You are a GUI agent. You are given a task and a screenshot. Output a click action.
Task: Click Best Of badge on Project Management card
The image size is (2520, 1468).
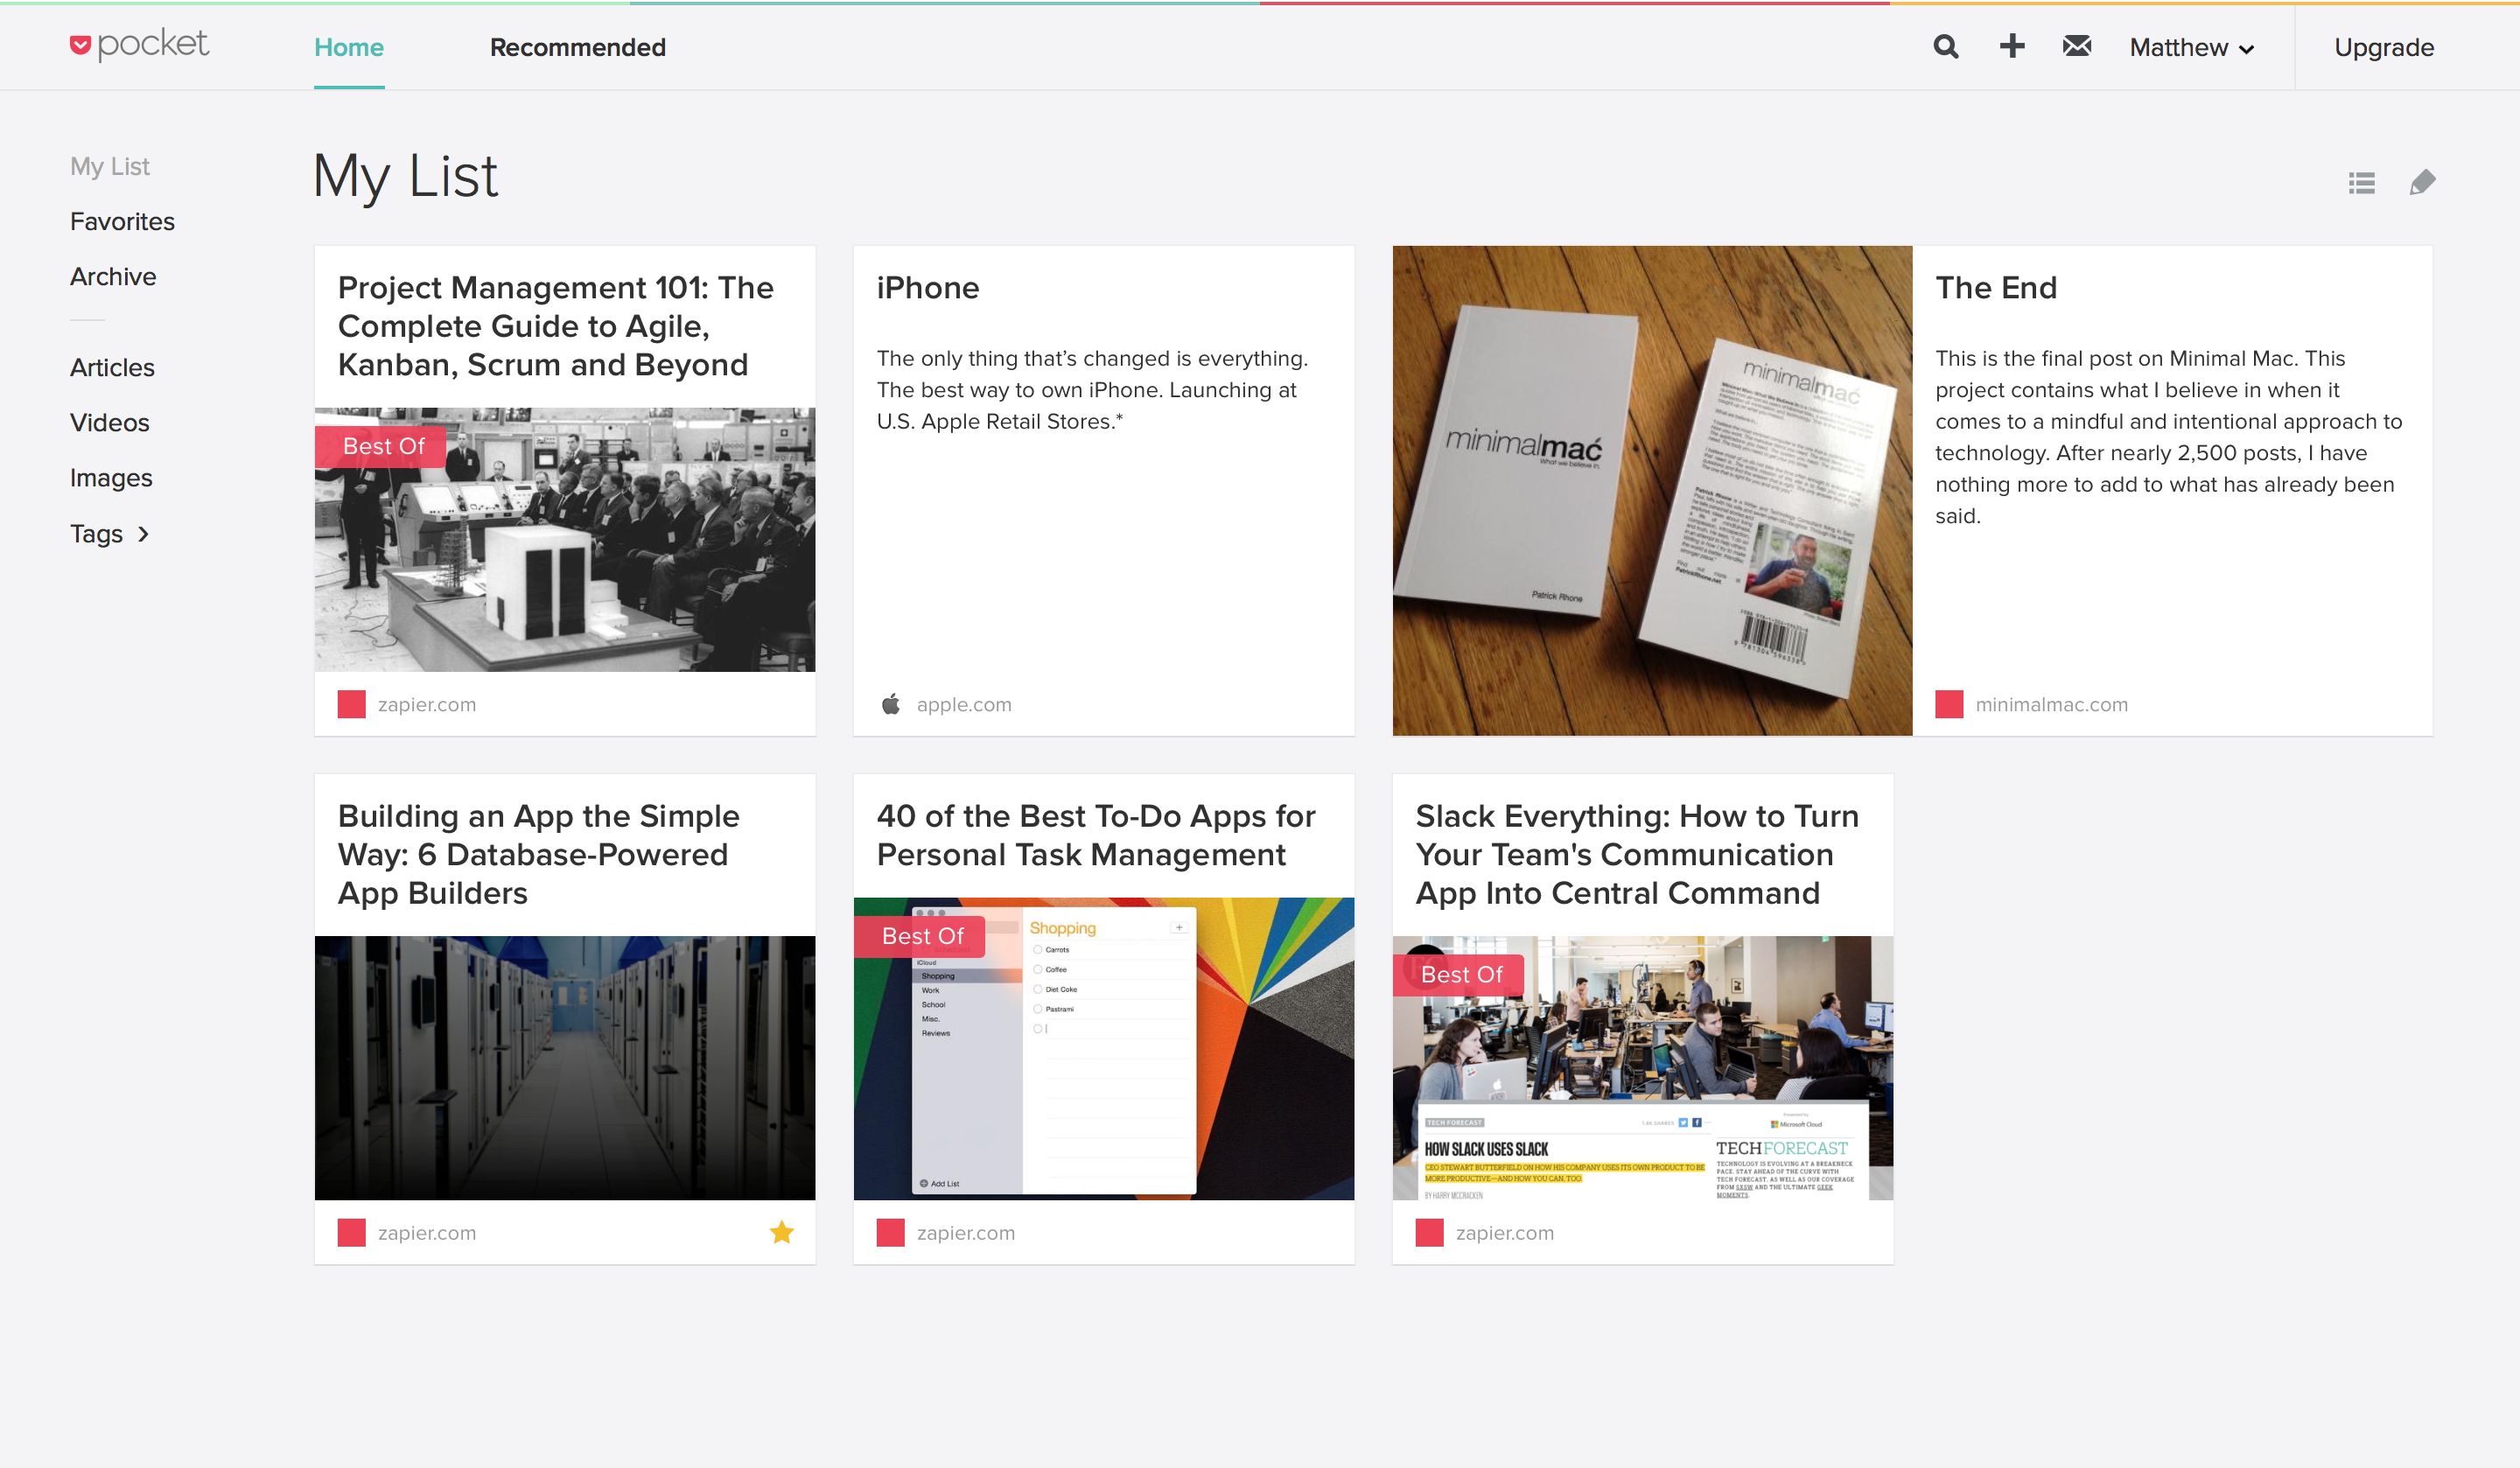tap(381, 447)
